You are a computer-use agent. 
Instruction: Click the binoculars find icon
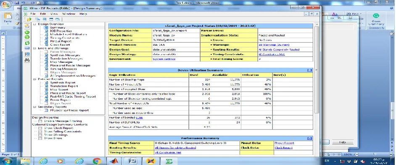point(27,60)
